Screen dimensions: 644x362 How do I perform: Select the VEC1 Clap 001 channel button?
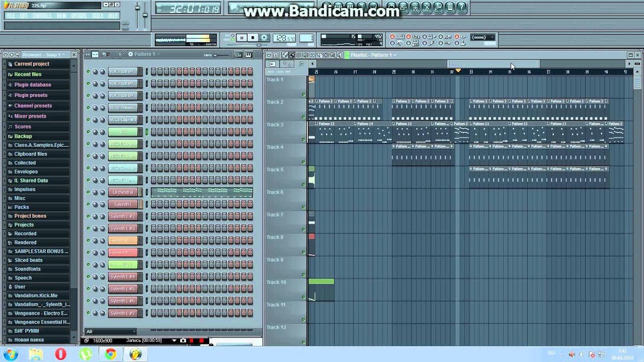[123, 120]
